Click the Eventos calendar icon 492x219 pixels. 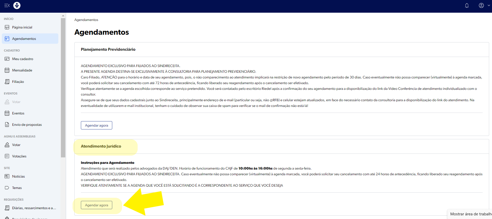click(7, 113)
